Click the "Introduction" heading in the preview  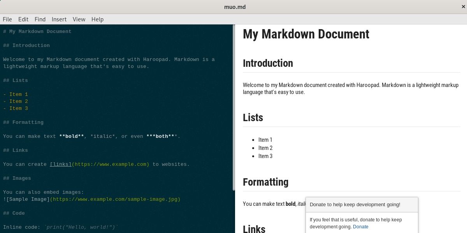coord(268,63)
